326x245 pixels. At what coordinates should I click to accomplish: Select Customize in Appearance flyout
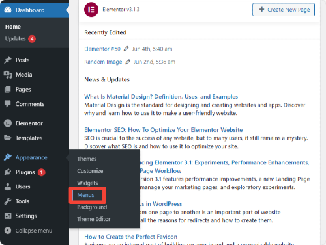[90, 171]
